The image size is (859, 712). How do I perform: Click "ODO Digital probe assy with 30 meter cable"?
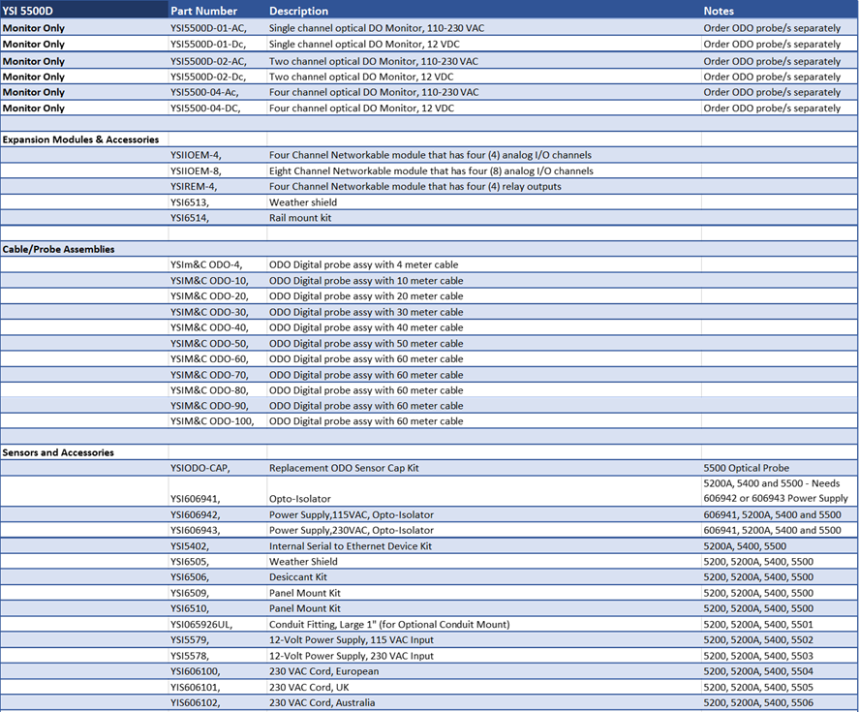click(x=366, y=312)
